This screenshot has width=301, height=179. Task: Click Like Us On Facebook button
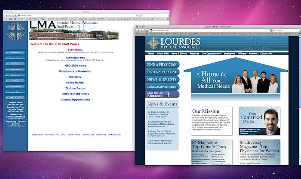(x=163, y=94)
